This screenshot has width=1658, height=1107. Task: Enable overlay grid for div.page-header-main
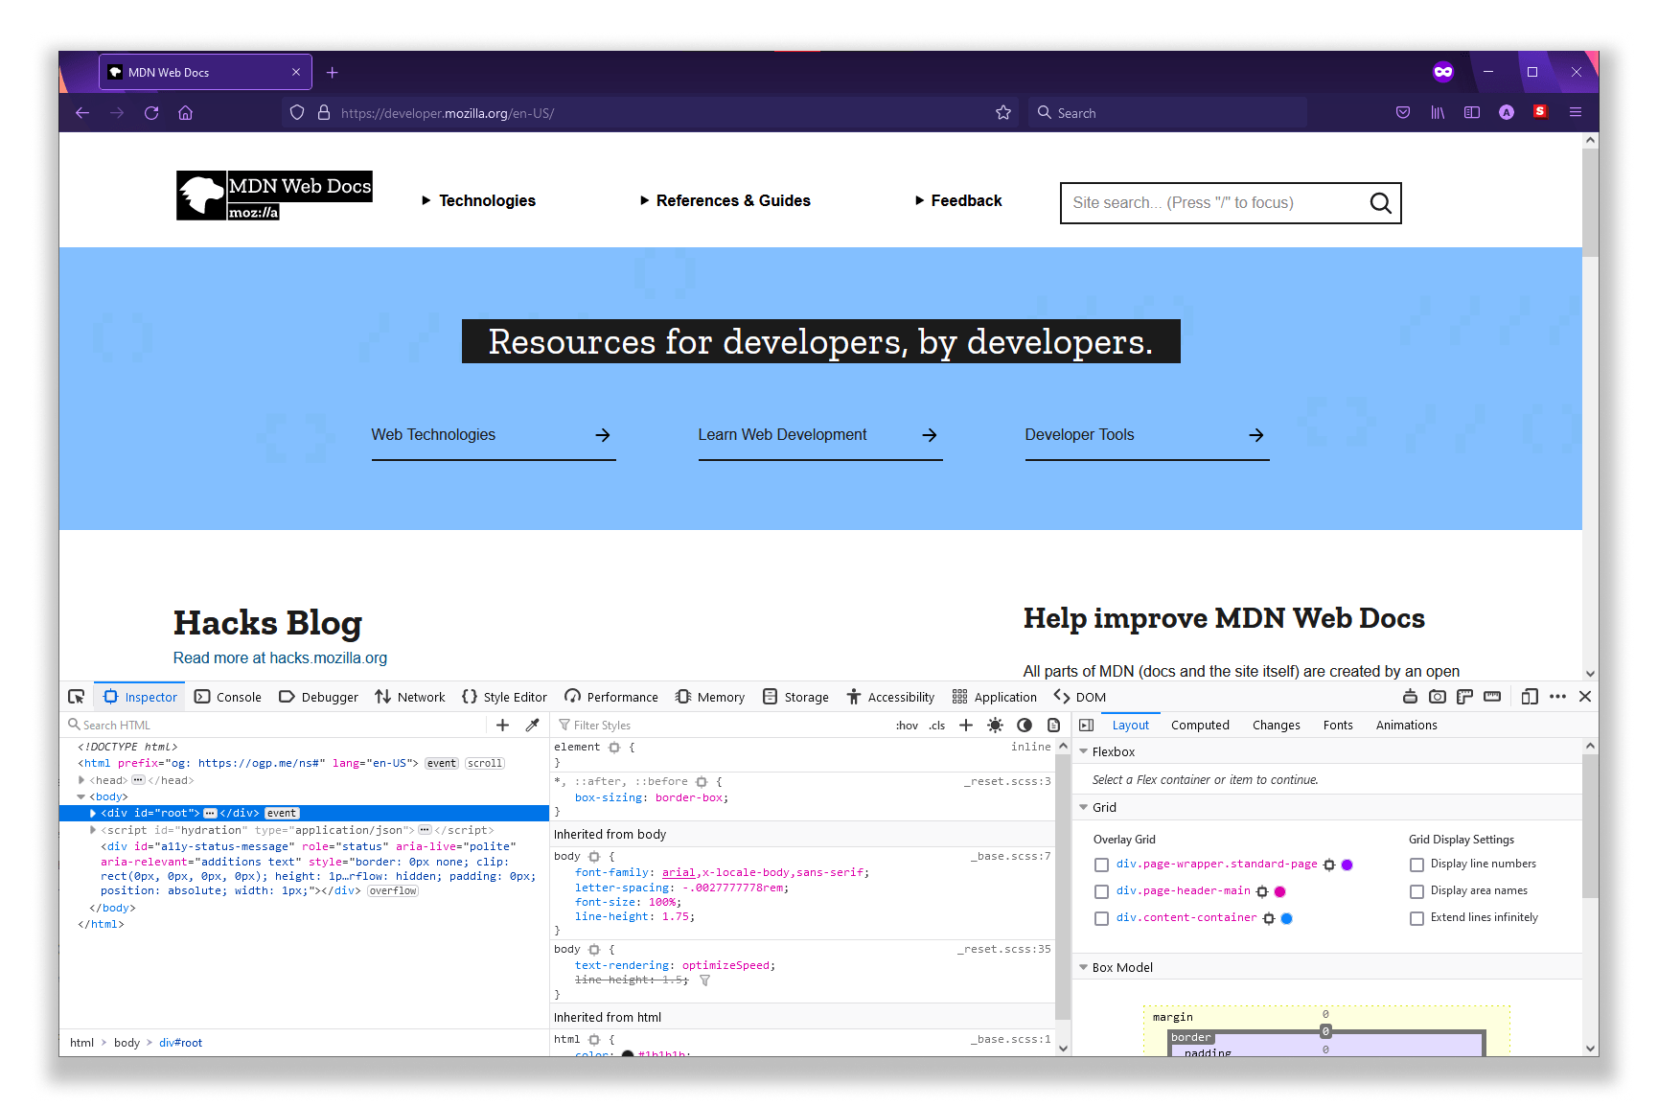[x=1101, y=892]
